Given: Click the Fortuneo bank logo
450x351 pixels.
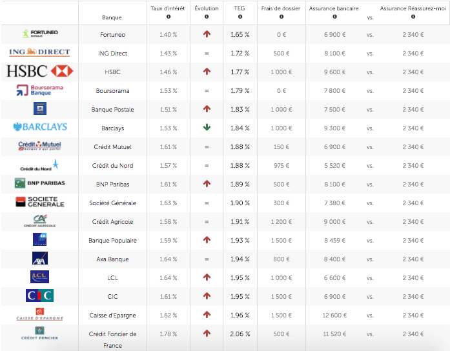Looking at the screenshot, I should (x=40, y=34).
